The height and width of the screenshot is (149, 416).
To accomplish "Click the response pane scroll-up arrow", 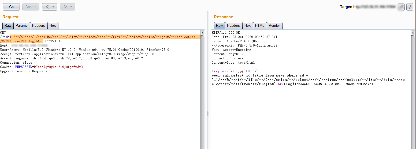I will [x=413, y=33].
